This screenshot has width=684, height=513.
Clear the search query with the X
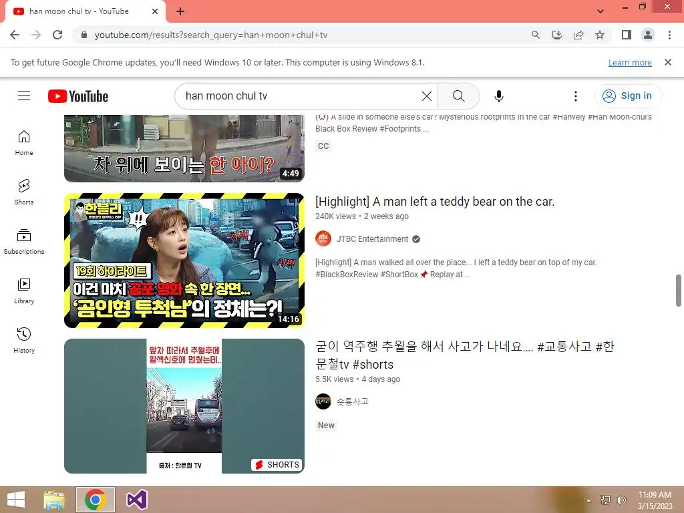click(x=427, y=96)
